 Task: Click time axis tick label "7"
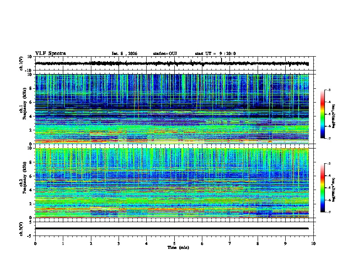230,244
